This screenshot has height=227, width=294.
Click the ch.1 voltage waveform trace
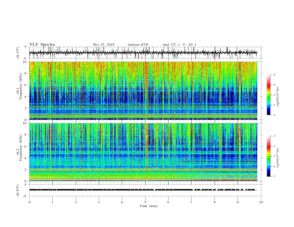143,53
